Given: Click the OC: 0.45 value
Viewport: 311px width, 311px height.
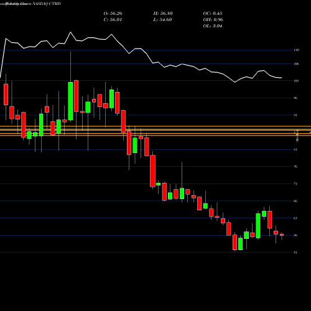Looking at the screenshot, I should [213, 14].
